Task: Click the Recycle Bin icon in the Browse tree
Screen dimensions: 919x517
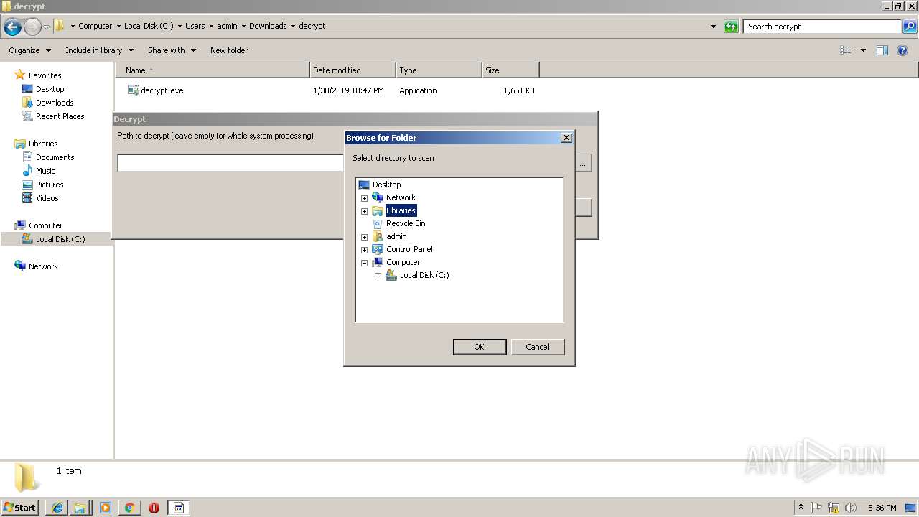Action: [378, 223]
